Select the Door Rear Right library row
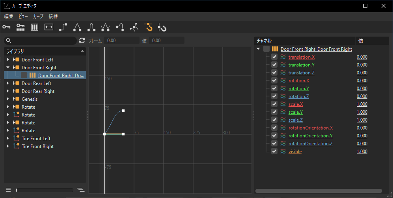This screenshot has width=393, height=198. 45,91
